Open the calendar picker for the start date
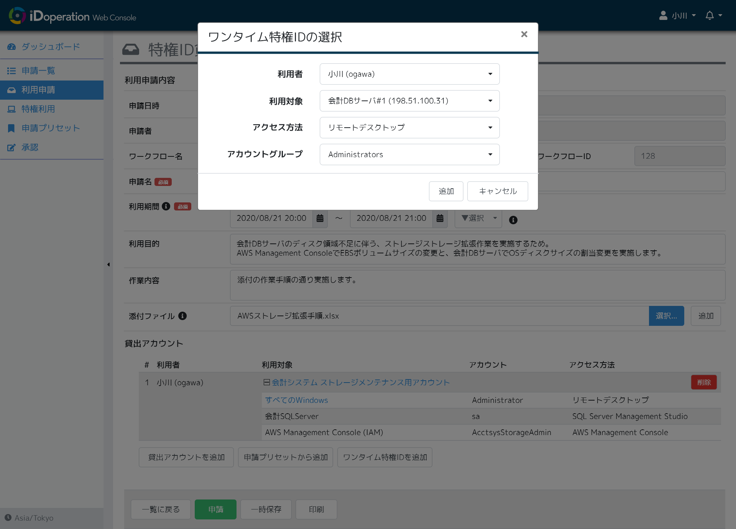The width and height of the screenshot is (736, 529). click(320, 218)
